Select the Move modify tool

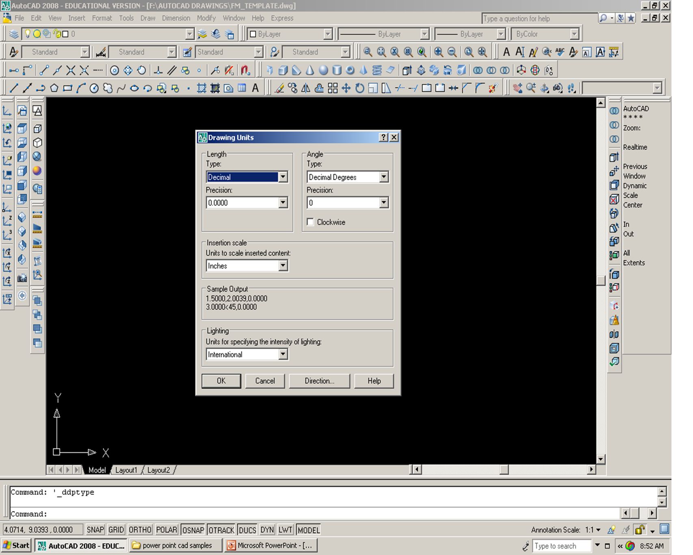346,88
